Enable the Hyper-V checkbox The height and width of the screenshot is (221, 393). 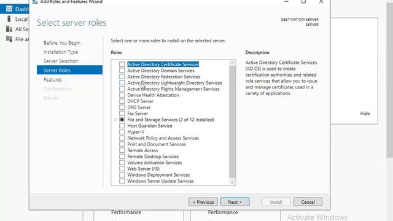(x=122, y=132)
